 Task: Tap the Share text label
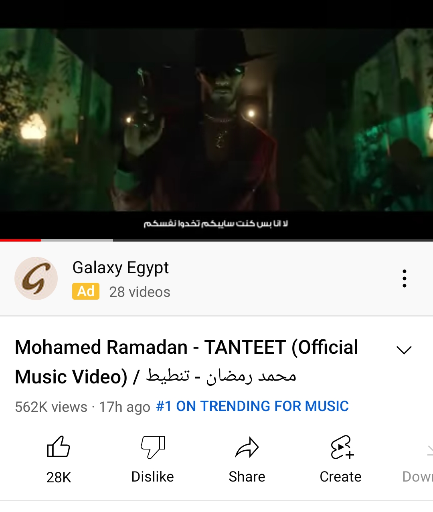(x=247, y=477)
